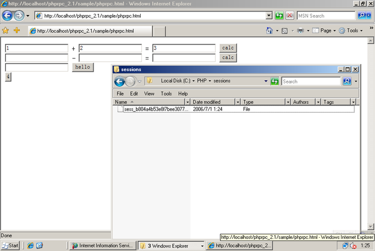Click the sessions window Search box

310,81
